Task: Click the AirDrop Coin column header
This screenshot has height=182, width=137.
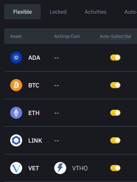Action: pyautogui.click(x=67, y=36)
